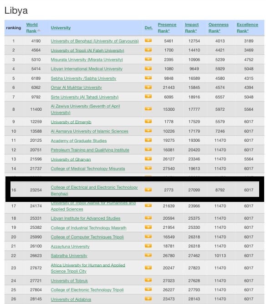Open details icon for University of Elmergib
The height and width of the screenshot is (304, 266).
click(148, 122)
